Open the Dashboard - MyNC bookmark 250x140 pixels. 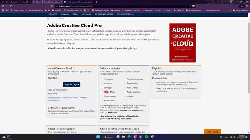pyautogui.click(x=100, y=10)
